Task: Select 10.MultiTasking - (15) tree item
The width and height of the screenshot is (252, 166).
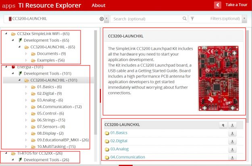Action: [56, 147]
